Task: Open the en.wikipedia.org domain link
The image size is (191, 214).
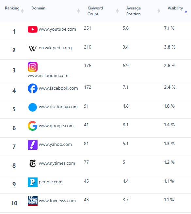Action: 55,48
